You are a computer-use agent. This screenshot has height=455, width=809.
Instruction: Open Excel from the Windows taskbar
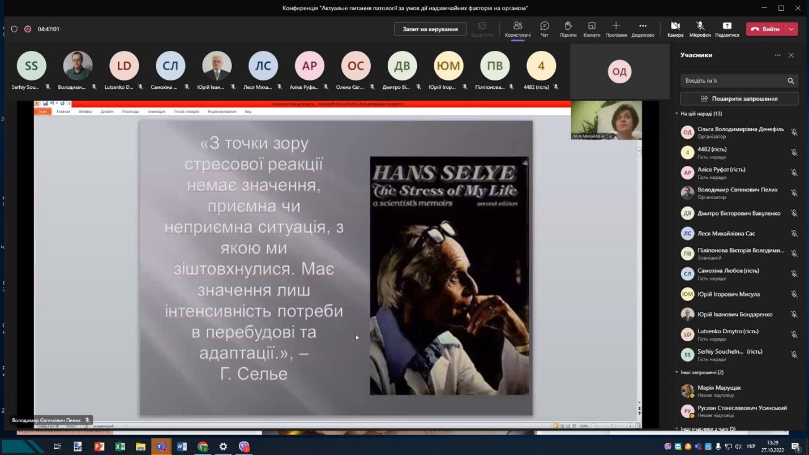(120, 447)
